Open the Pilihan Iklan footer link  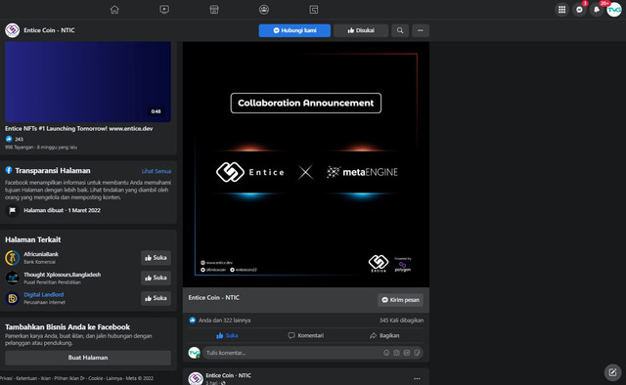tap(69, 378)
